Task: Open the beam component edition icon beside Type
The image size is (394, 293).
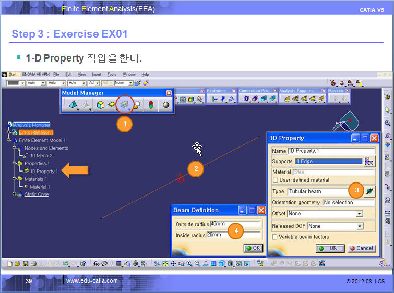Action: (x=369, y=191)
